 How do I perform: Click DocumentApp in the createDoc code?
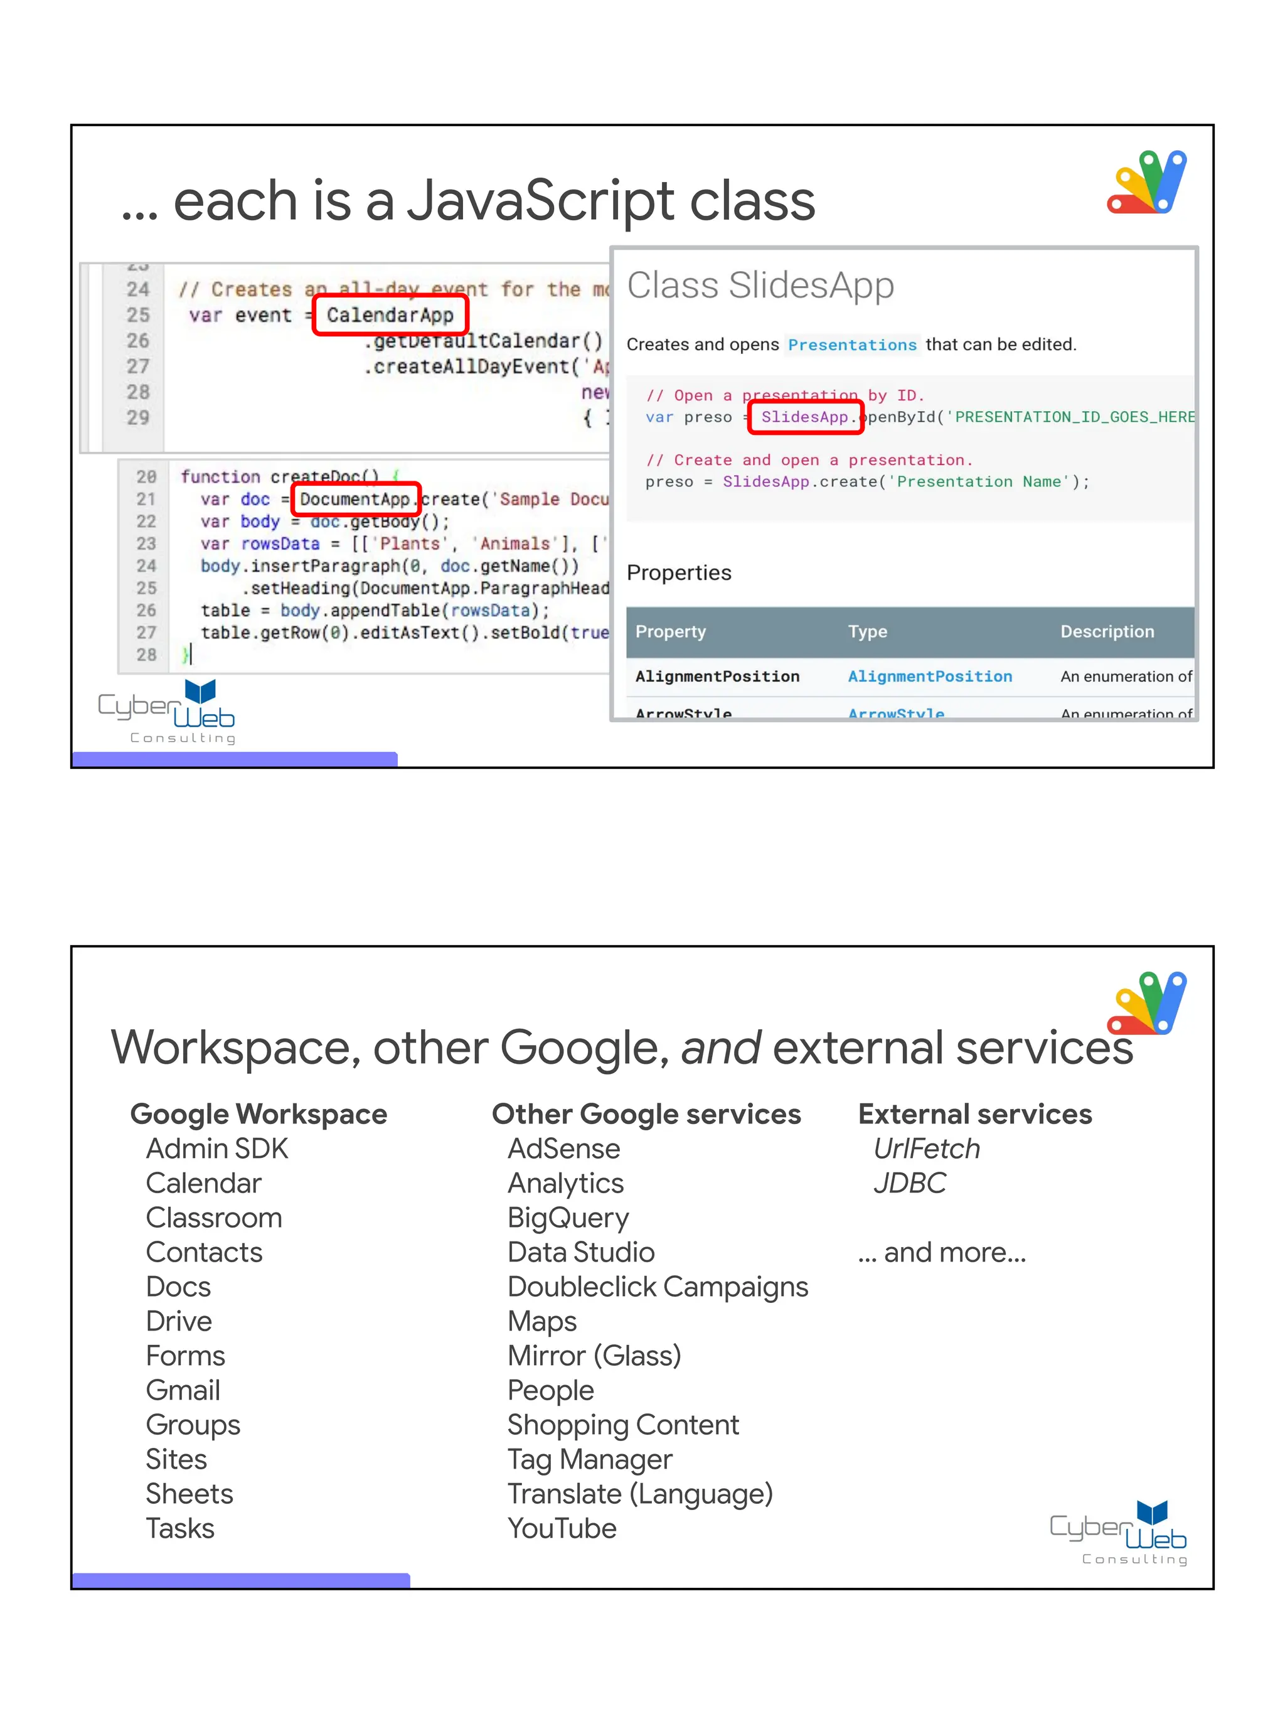pos(355,499)
